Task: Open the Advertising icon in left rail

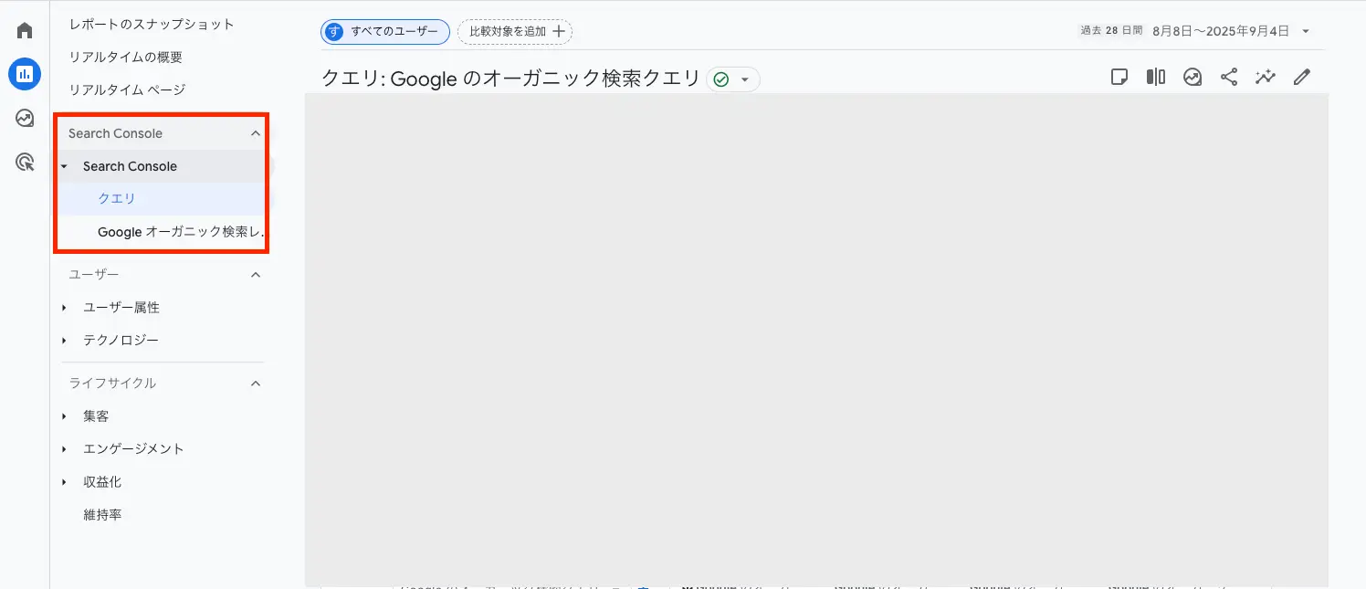Action: click(25, 163)
